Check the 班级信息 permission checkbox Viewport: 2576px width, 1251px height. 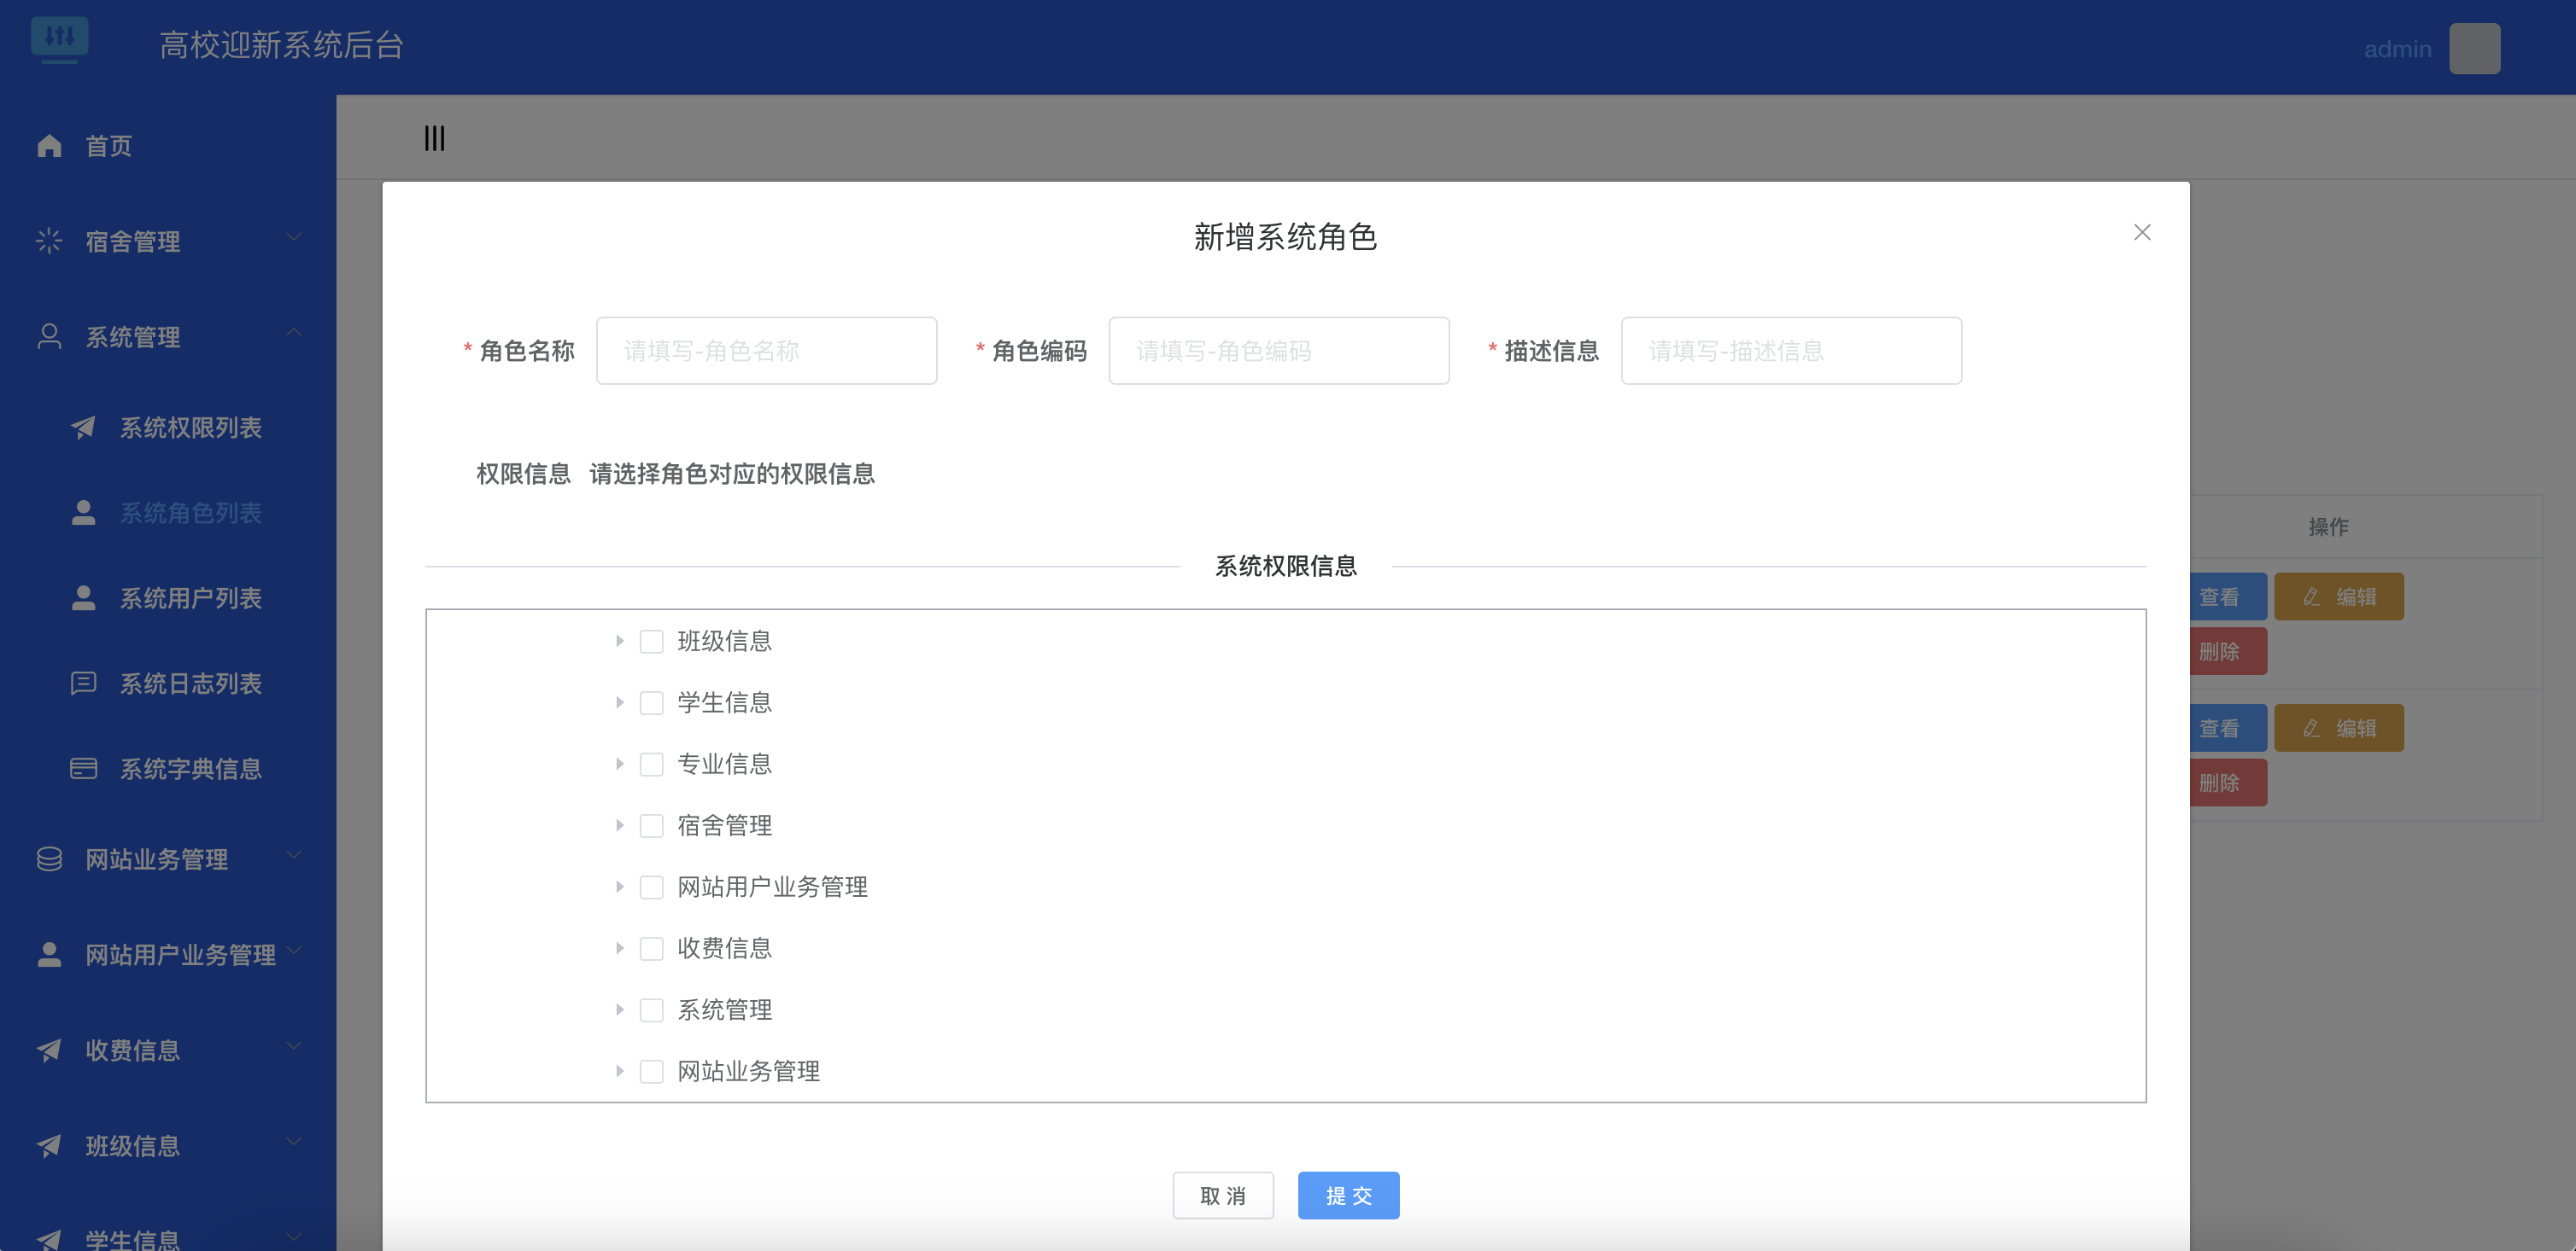[x=651, y=642]
